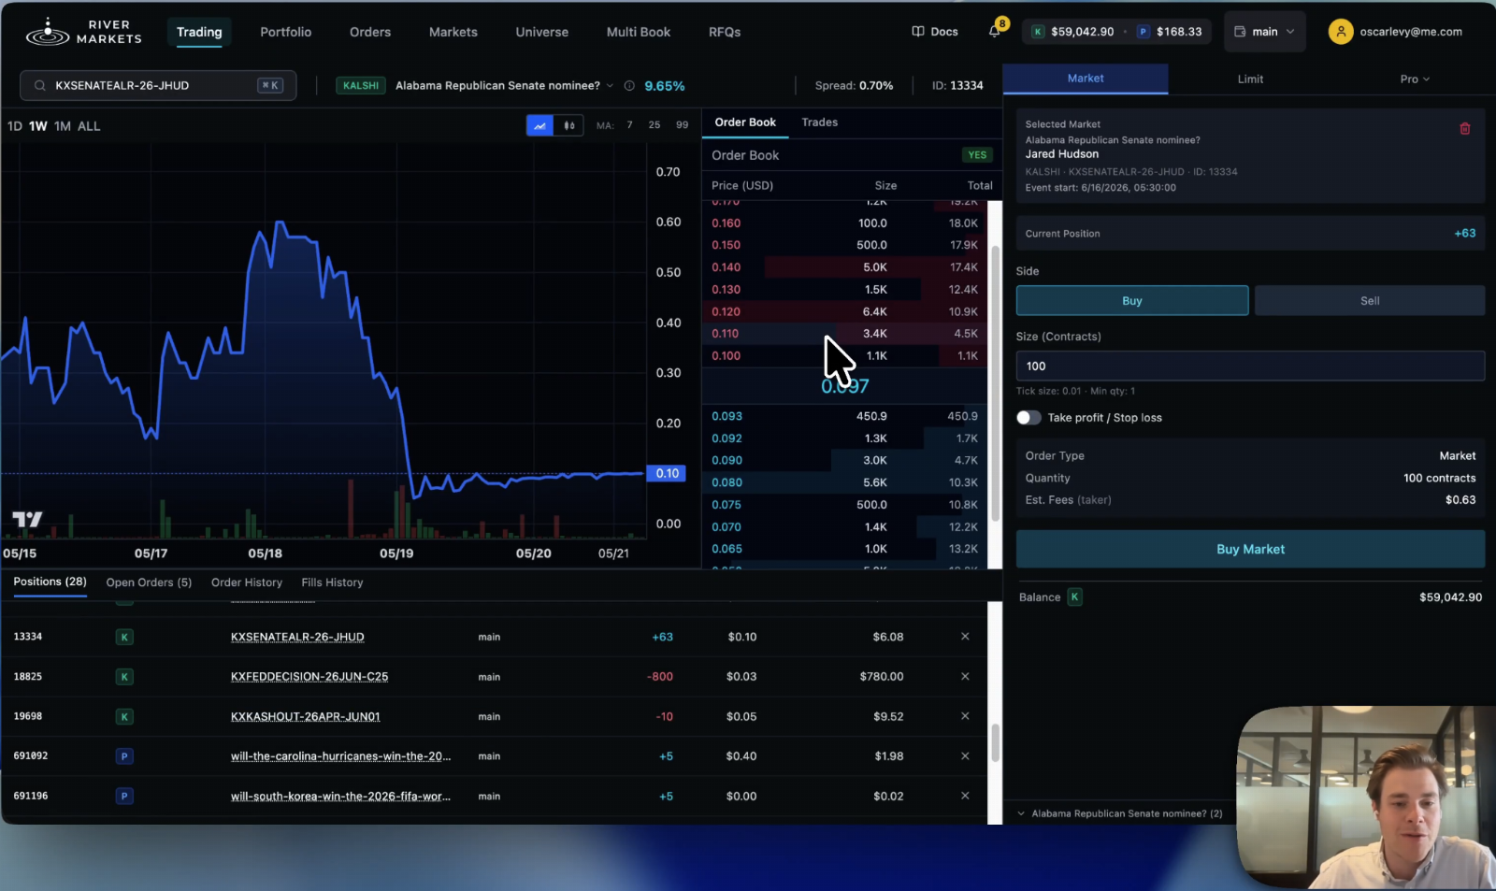Image resolution: width=1496 pixels, height=891 pixels.
Task: Open KXSENATEALR-26-JHUD position link
Action: [297, 637]
